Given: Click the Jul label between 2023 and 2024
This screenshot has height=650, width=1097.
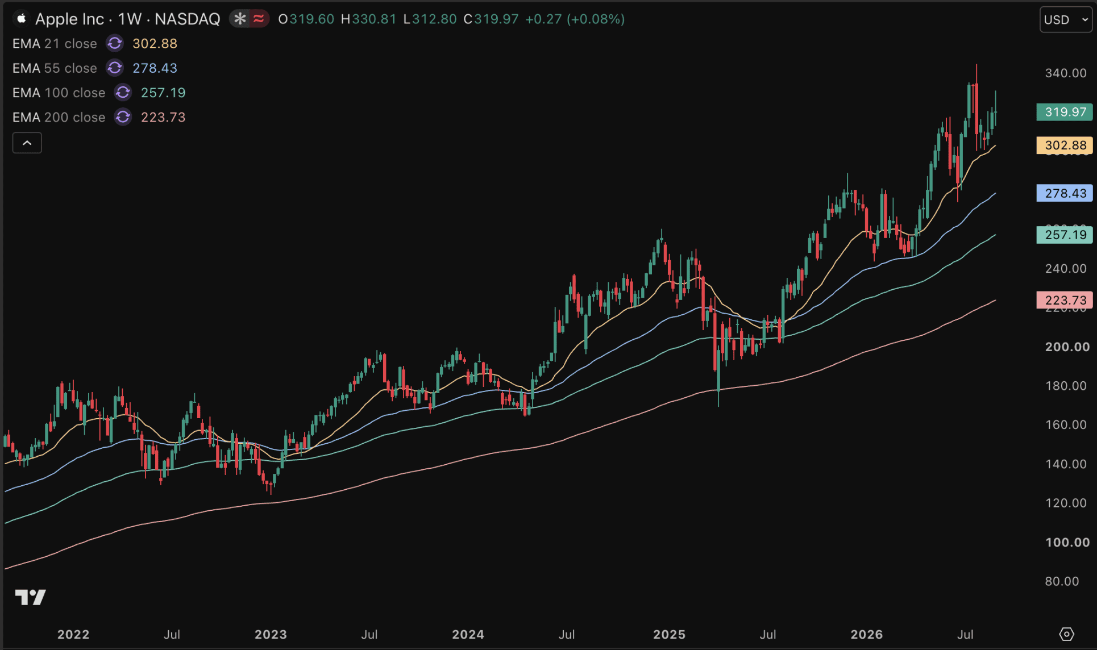Looking at the screenshot, I should pos(369,634).
